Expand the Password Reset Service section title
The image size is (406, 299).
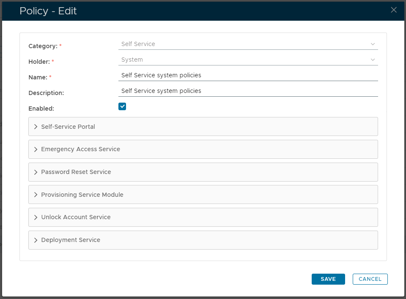click(76, 172)
